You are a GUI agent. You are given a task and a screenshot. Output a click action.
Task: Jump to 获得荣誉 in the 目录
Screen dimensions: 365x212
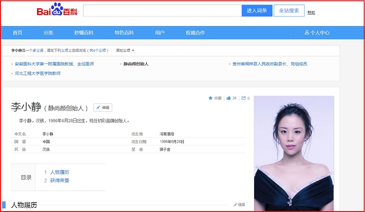coord(60,181)
